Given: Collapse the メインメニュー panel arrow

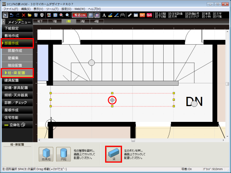Looking at the screenshot, I should (x=3, y=21).
